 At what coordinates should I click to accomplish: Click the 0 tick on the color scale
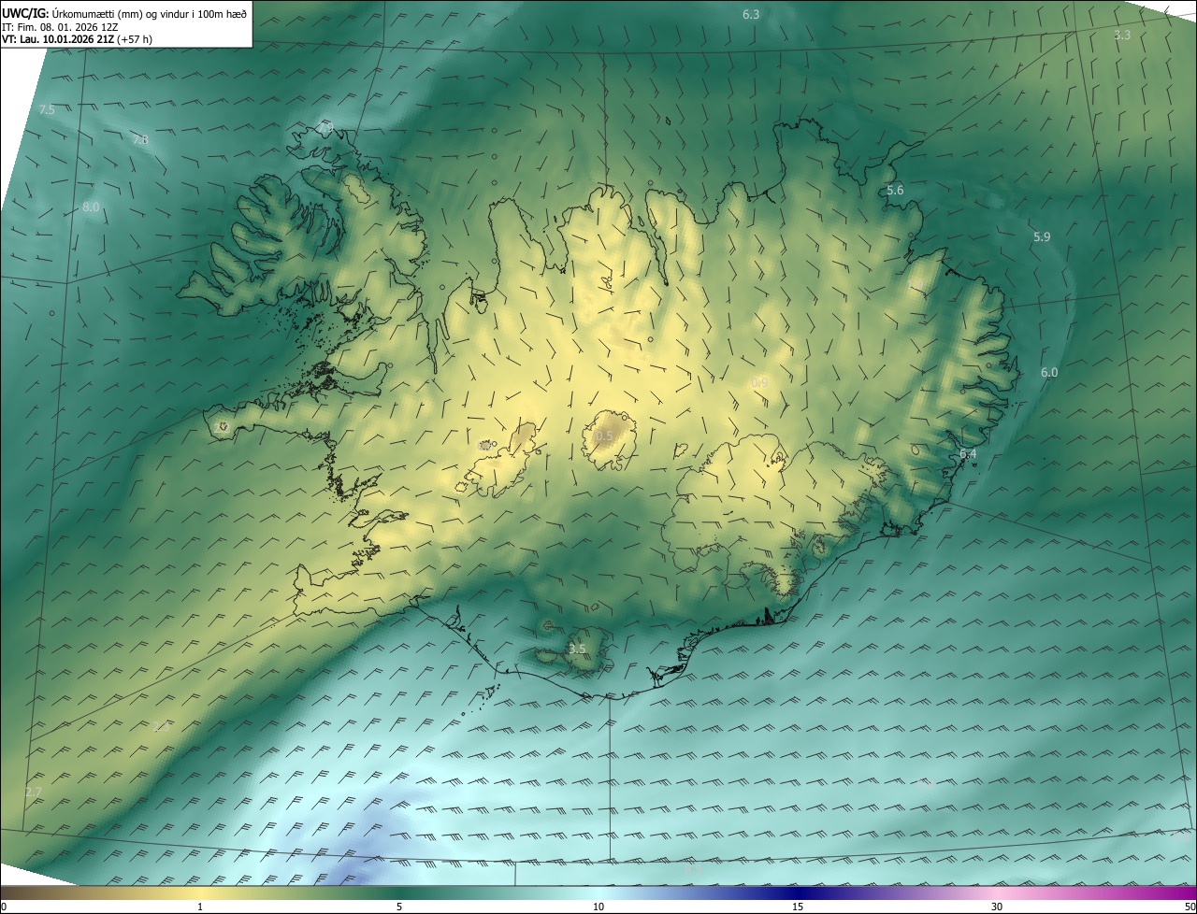pos(4,907)
